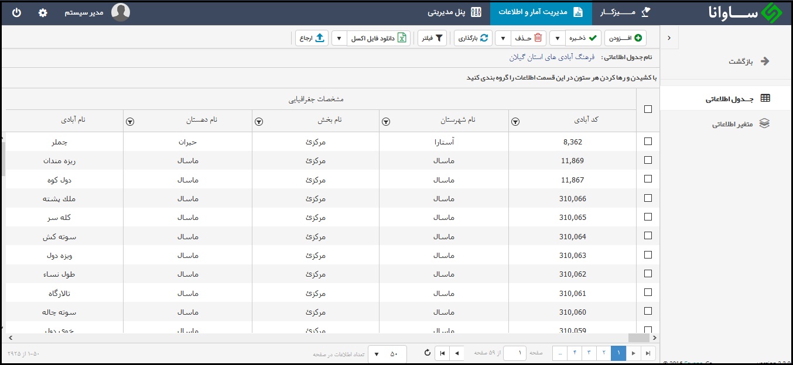Open the filter icon on کد آبادی column

(515, 122)
